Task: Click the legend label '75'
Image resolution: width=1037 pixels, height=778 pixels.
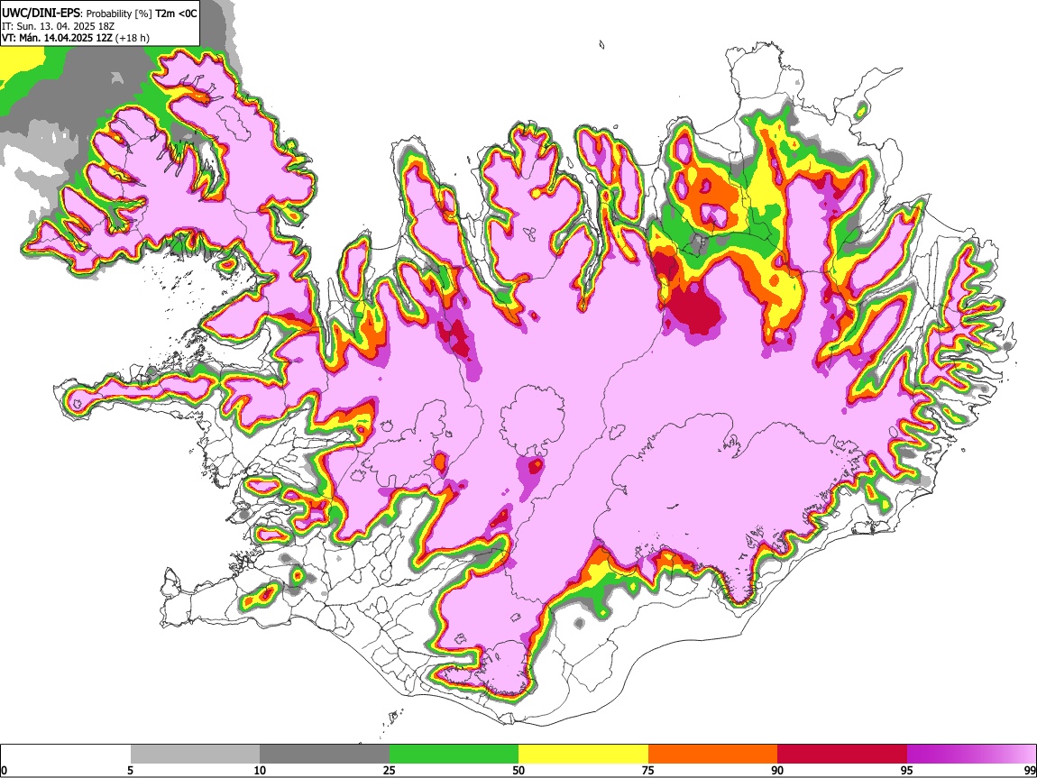Action: point(648,771)
